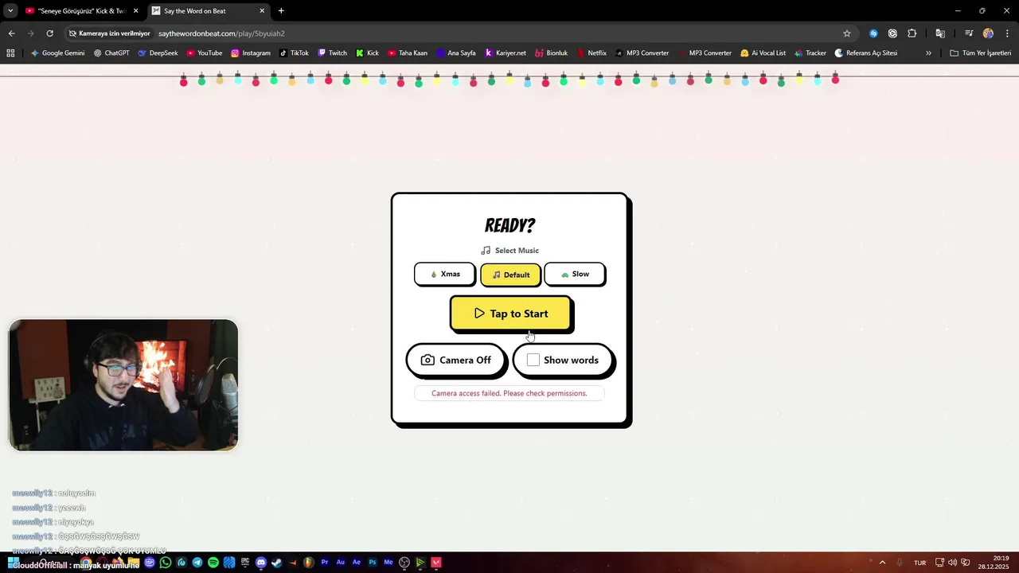Viewport: 1019px width, 573px height.
Task: Open Twitch bookmark
Action: coord(333,53)
